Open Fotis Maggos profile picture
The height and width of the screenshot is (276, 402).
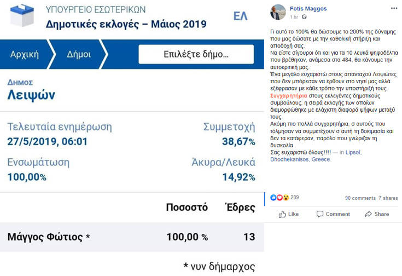(x=278, y=12)
